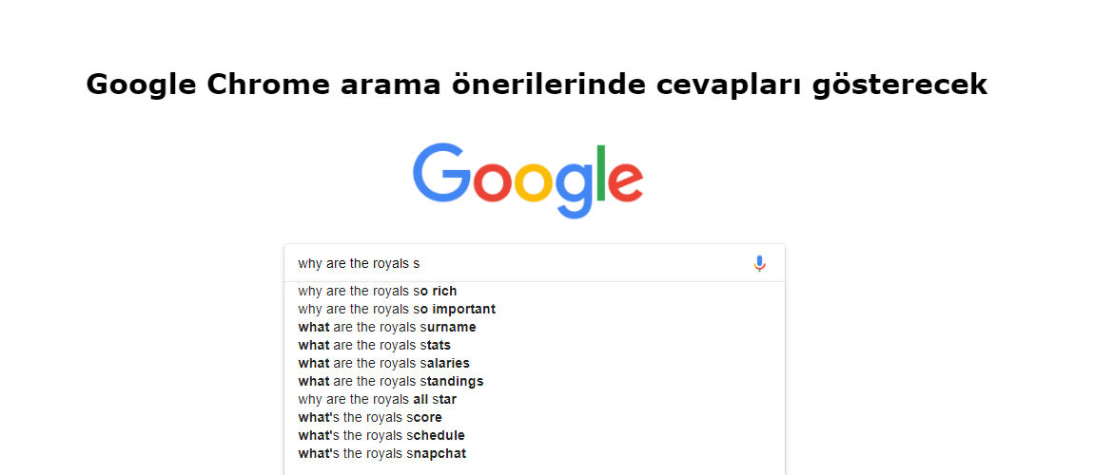
Task: Click the Google logo image
Action: pyautogui.click(x=528, y=180)
